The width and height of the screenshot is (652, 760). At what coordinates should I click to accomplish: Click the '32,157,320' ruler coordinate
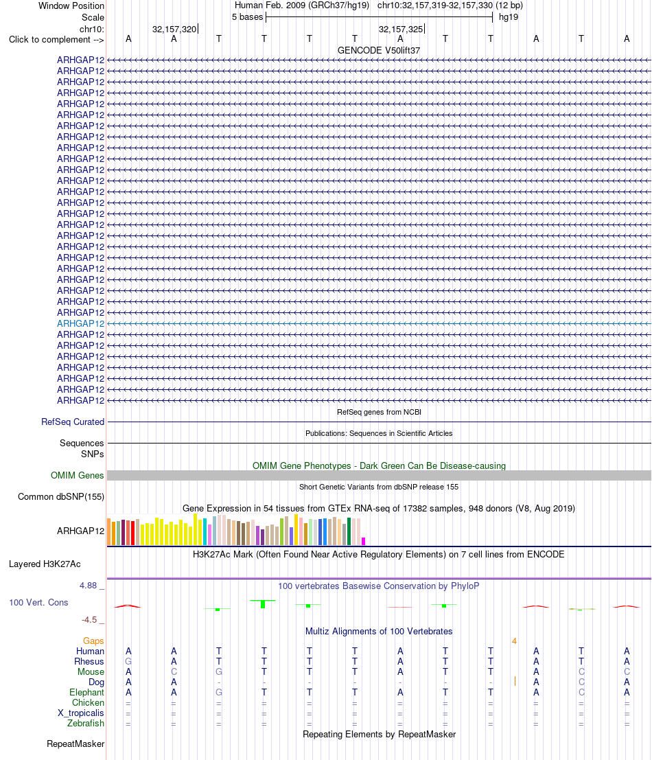tap(174, 29)
